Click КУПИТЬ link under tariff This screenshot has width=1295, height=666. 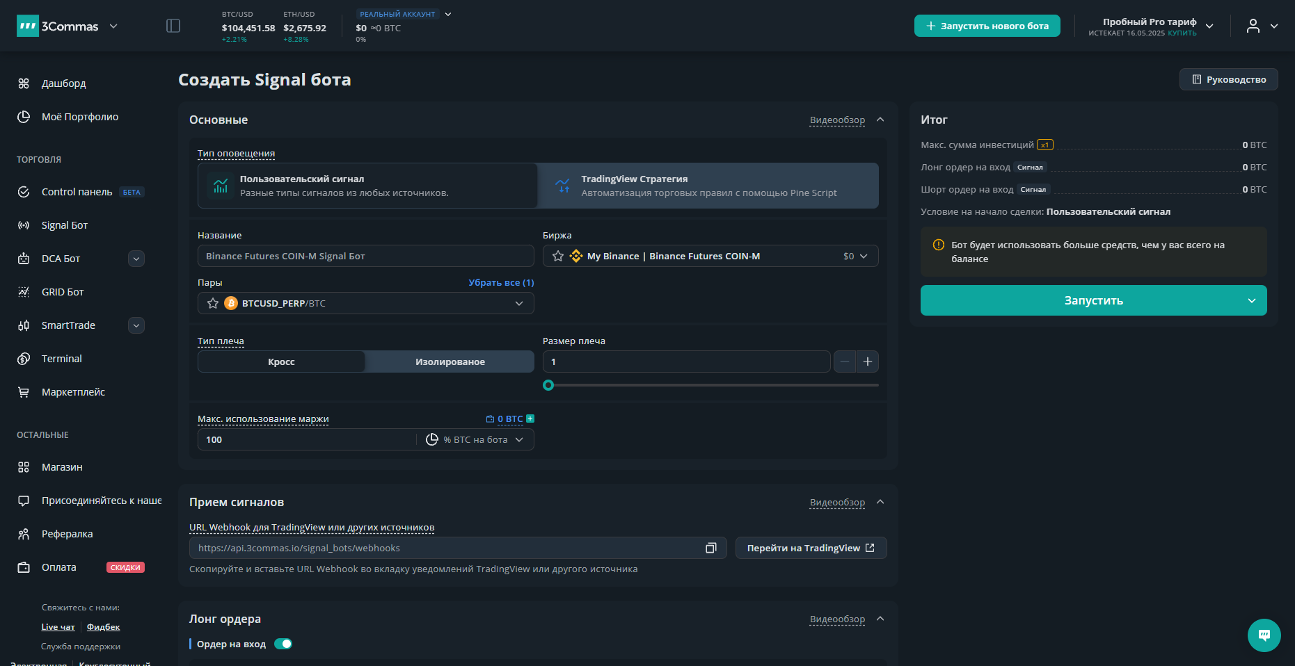click(1182, 33)
